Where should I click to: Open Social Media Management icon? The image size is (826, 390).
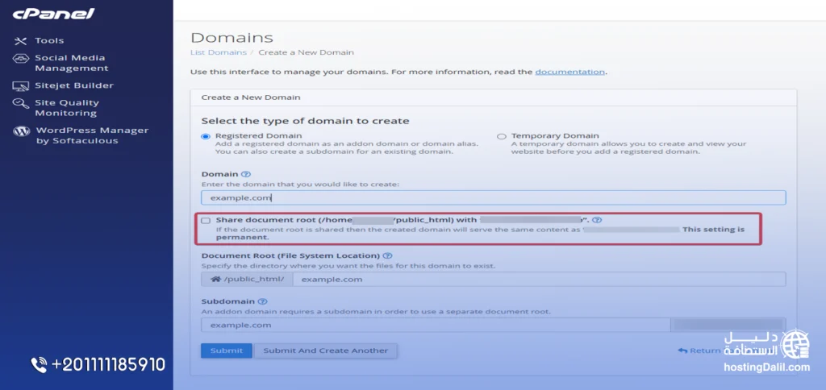pos(20,58)
